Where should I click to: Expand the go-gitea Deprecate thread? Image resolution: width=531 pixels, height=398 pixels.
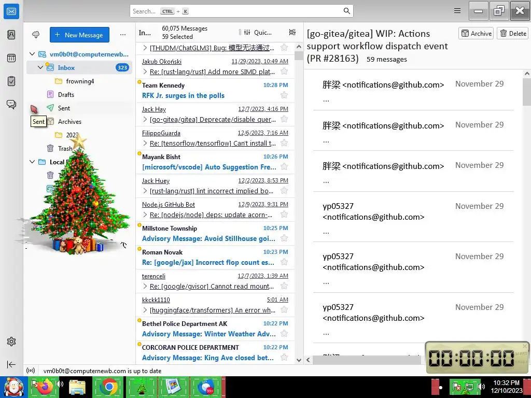pyautogui.click(x=145, y=119)
